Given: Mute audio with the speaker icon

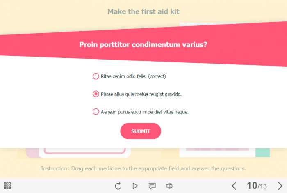Looking at the screenshot, I should click(169, 186).
